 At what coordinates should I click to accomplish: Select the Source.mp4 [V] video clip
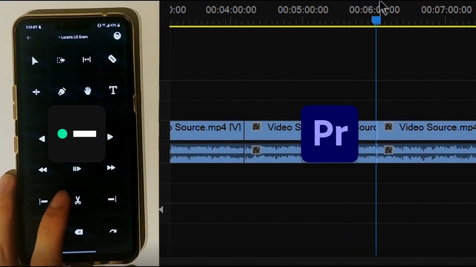pyautogui.click(x=207, y=130)
